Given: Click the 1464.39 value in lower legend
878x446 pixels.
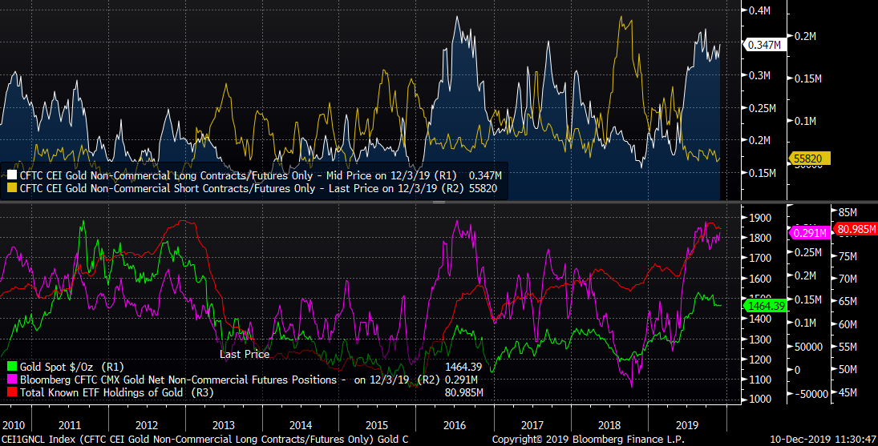Looking at the screenshot, I should tap(463, 368).
